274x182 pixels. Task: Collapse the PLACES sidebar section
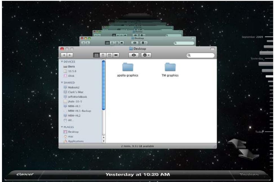click(x=62, y=127)
